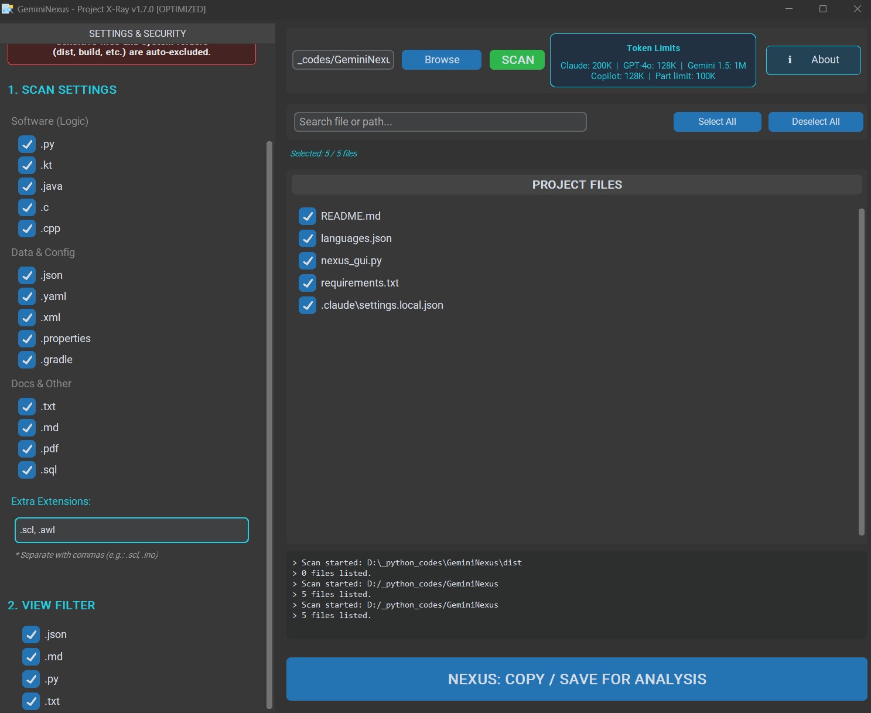Click the 'Search file or path...' box
The image size is (871, 713).
coord(440,122)
